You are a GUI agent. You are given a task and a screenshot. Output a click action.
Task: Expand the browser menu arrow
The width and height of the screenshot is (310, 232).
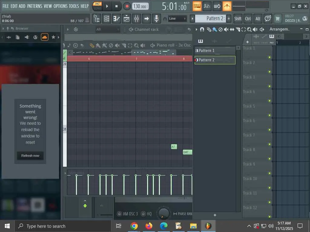(3, 29)
